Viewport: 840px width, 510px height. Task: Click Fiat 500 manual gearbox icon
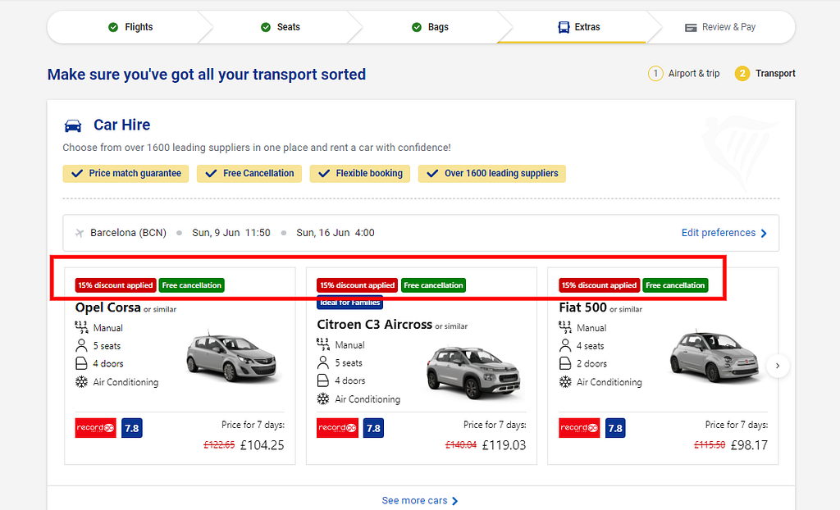pyautogui.click(x=565, y=327)
